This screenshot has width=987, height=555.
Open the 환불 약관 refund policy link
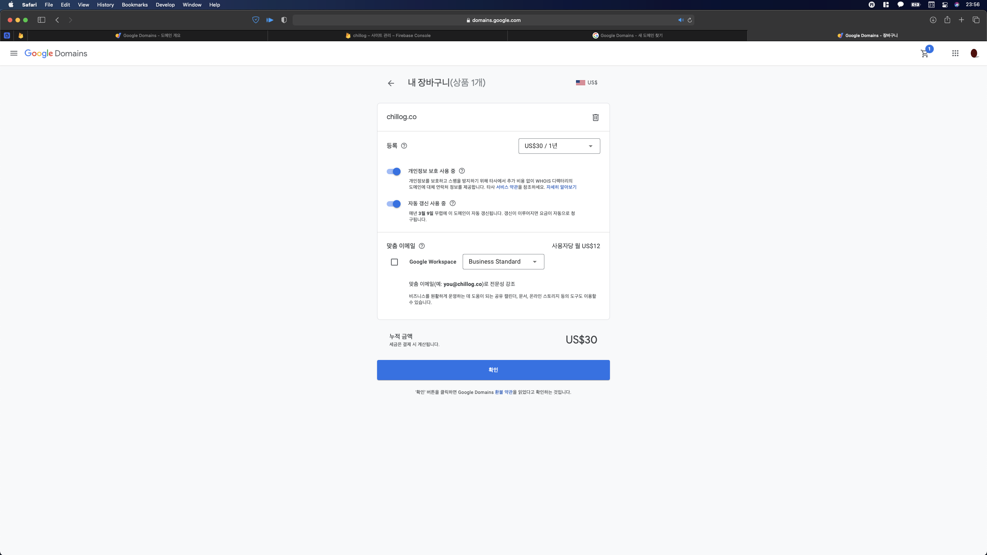(x=504, y=392)
